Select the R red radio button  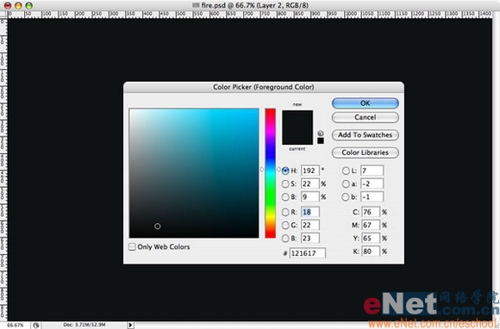coord(285,212)
